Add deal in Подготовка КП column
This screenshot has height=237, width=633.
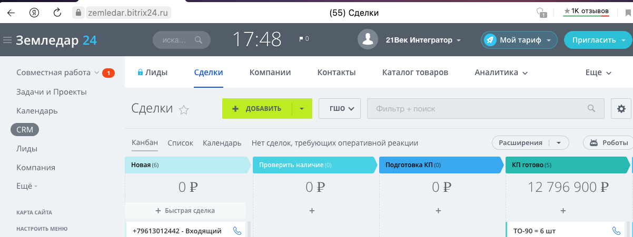(x=438, y=211)
